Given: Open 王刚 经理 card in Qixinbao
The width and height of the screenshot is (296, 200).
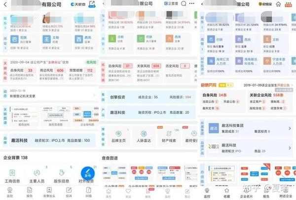Looking at the screenshot, I should pyautogui.click(x=275, y=44).
